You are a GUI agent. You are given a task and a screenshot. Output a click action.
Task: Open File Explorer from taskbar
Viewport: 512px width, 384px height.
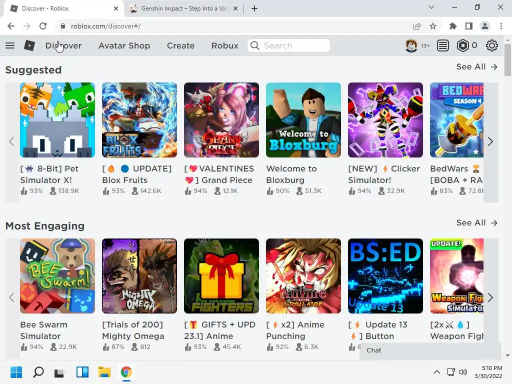pyautogui.click(x=104, y=372)
